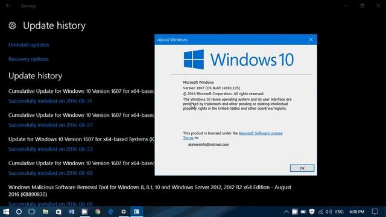The image size is (386, 217).
Task: Go back using Settings back arrow
Action: [x=8, y=5]
